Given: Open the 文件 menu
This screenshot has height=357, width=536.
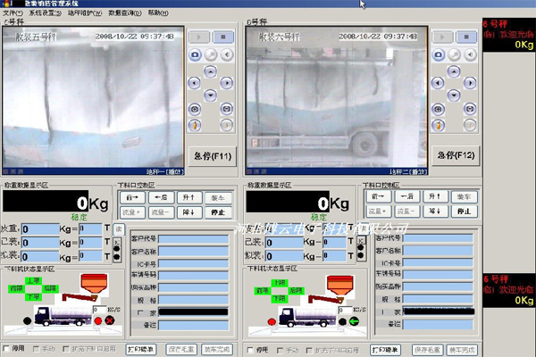Looking at the screenshot, I should pyautogui.click(x=11, y=13).
